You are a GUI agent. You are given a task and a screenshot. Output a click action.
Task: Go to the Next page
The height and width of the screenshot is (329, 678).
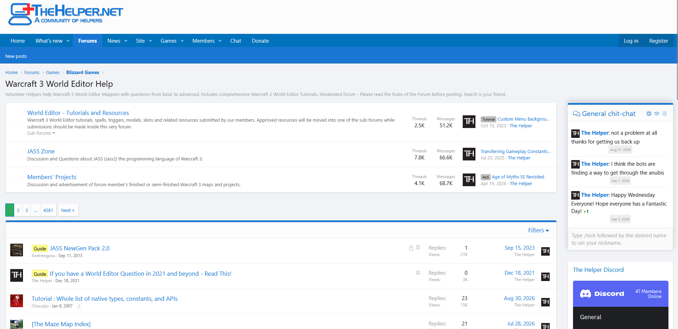pyautogui.click(x=68, y=210)
